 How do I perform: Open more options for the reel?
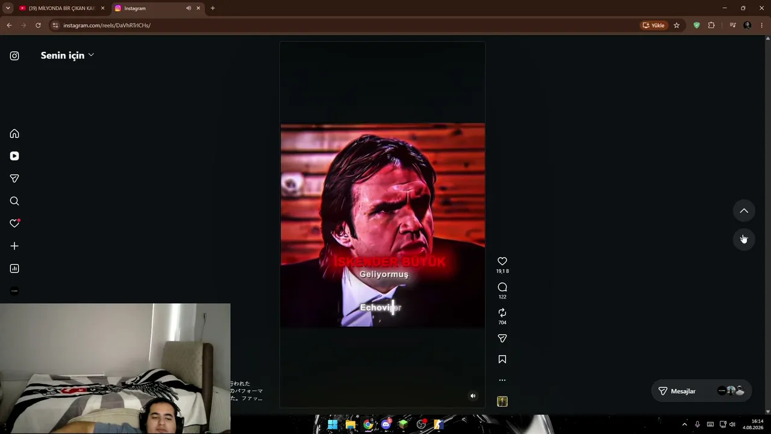(502, 380)
